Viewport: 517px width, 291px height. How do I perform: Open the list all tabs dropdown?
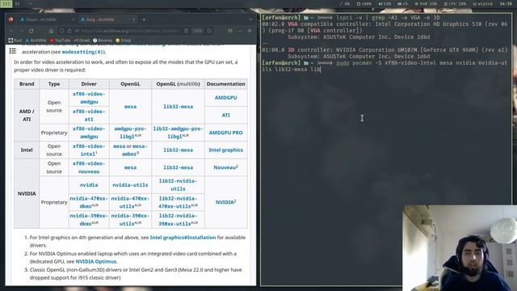[250, 19]
